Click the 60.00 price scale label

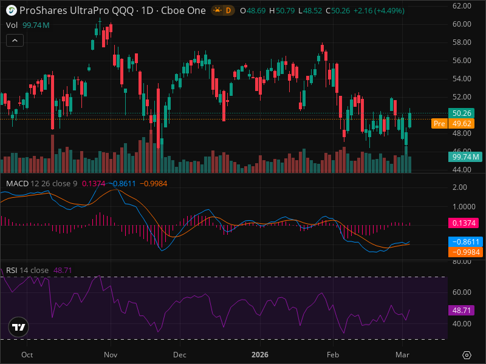click(462, 24)
